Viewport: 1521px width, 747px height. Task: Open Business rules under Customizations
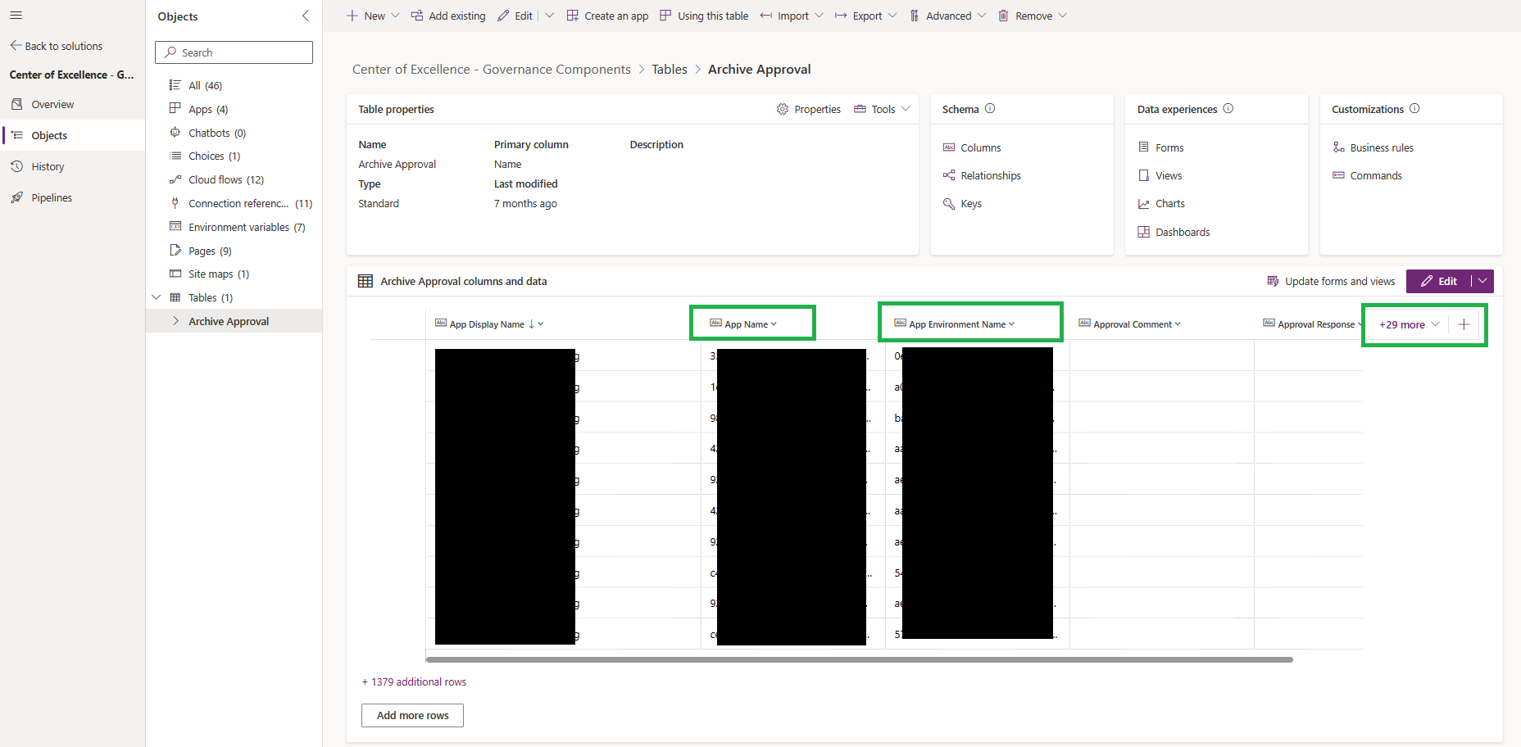pos(1382,147)
